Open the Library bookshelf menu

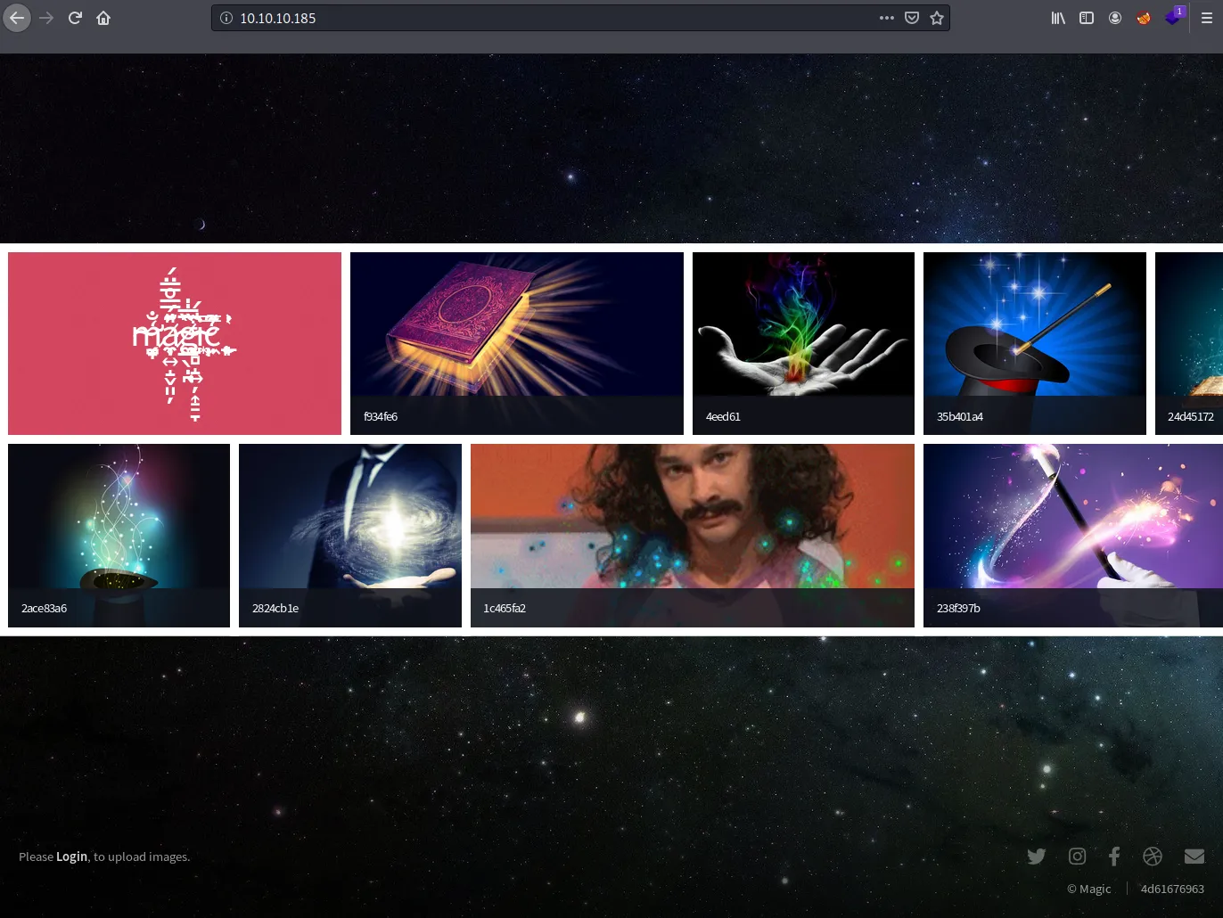tap(1058, 18)
